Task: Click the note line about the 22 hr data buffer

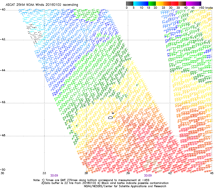Action: point(105,183)
